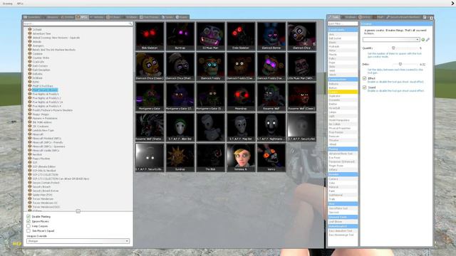Viewport: 456px width, 256px height.
Task: Collapse the Render tool category header
Action: [343, 174]
